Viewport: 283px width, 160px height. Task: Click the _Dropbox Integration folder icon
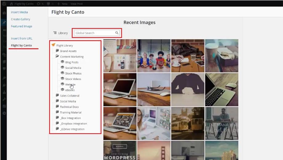click(x=57, y=123)
